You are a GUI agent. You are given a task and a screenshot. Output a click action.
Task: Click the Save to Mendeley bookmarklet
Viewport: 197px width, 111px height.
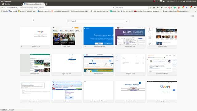(x=170, y=11)
